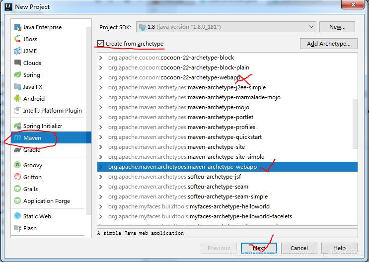Select the Java Enterprise project type icon
The image size is (369, 262).
[x=18, y=27]
